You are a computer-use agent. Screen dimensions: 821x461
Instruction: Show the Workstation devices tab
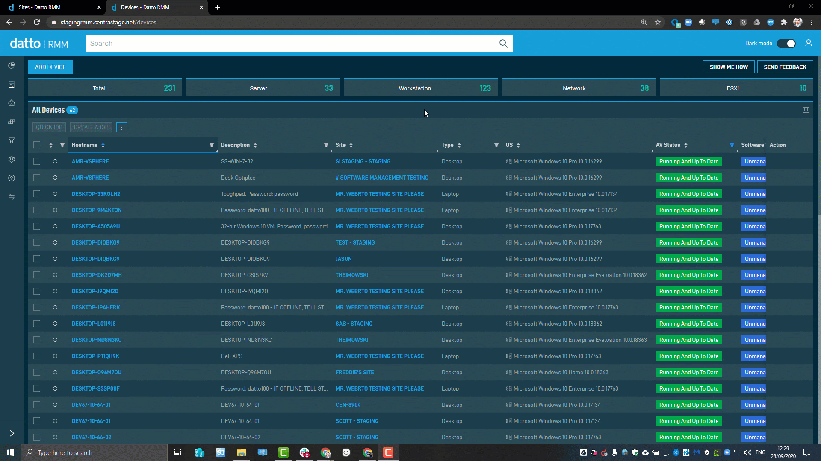[x=420, y=88]
